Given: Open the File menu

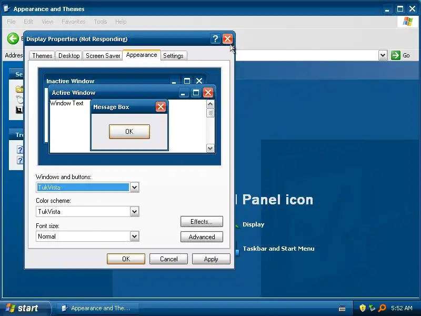Looking at the screenshot, I should click(11, 22).
